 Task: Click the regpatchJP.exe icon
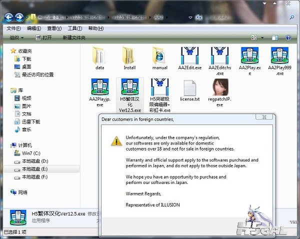[x=219, y=87]
